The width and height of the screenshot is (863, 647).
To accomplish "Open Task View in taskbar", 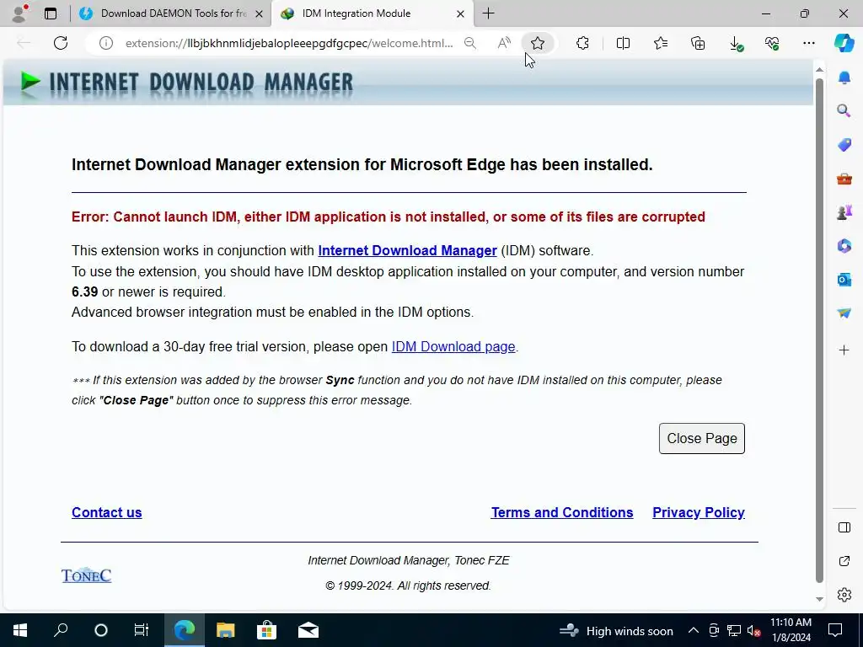I will coord(142,630).
